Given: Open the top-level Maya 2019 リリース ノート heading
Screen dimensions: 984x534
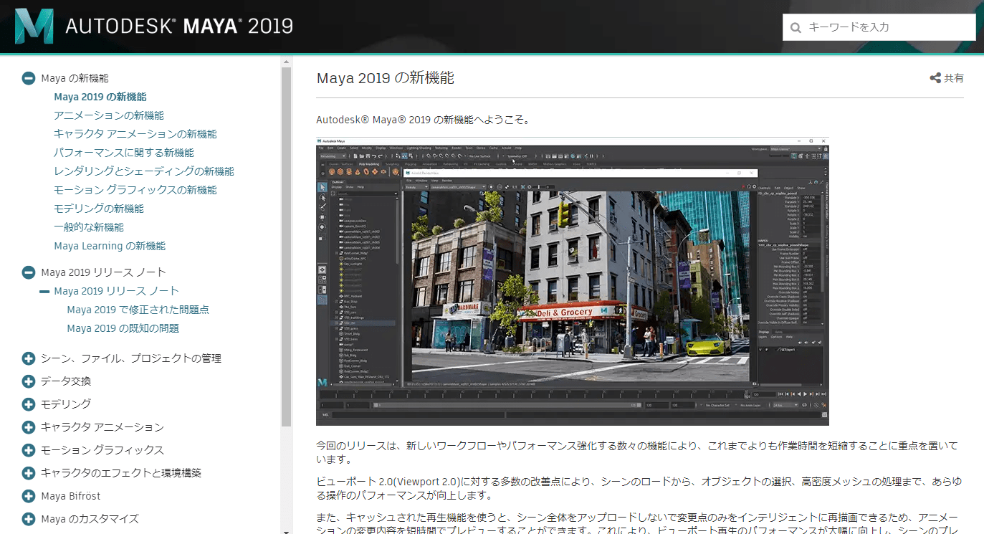Looking at the screenshot, I should click(x=103, y=272).
